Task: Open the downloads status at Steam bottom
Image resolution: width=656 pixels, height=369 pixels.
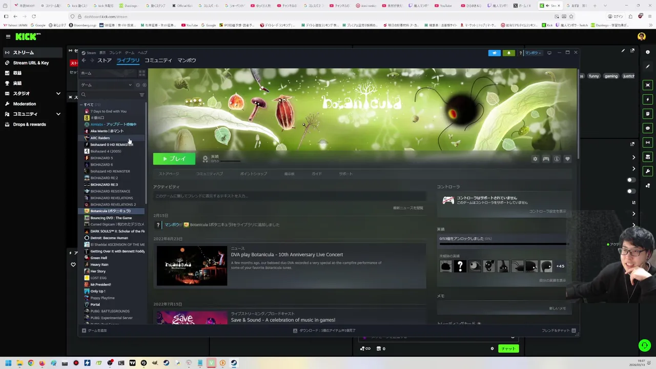Action: point(324,331)
